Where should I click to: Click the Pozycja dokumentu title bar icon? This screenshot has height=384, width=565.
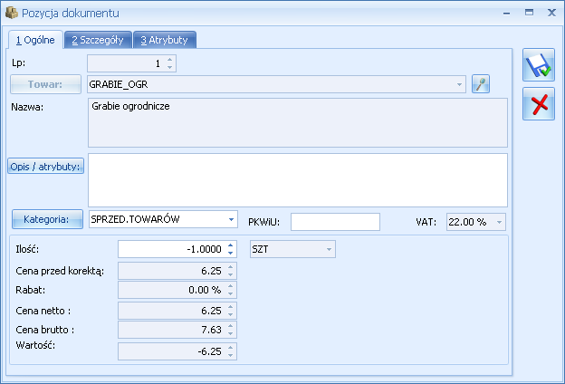(x=12, y=13)
